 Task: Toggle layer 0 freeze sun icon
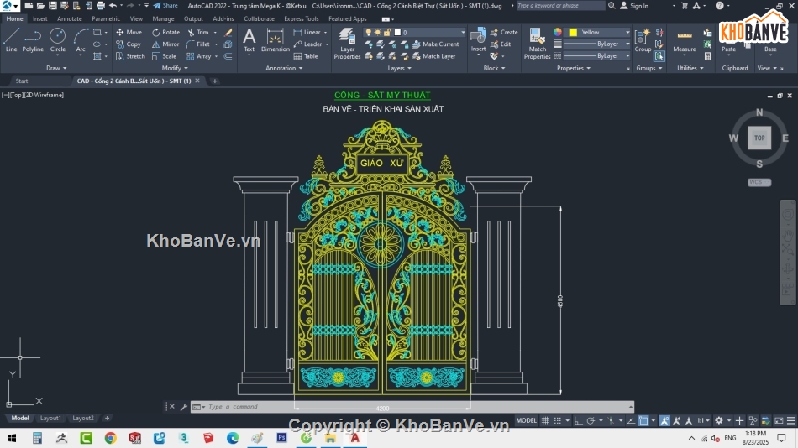[x=378, y=32]
